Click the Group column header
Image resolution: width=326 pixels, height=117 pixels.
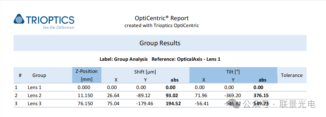click(x=39, y=75)
